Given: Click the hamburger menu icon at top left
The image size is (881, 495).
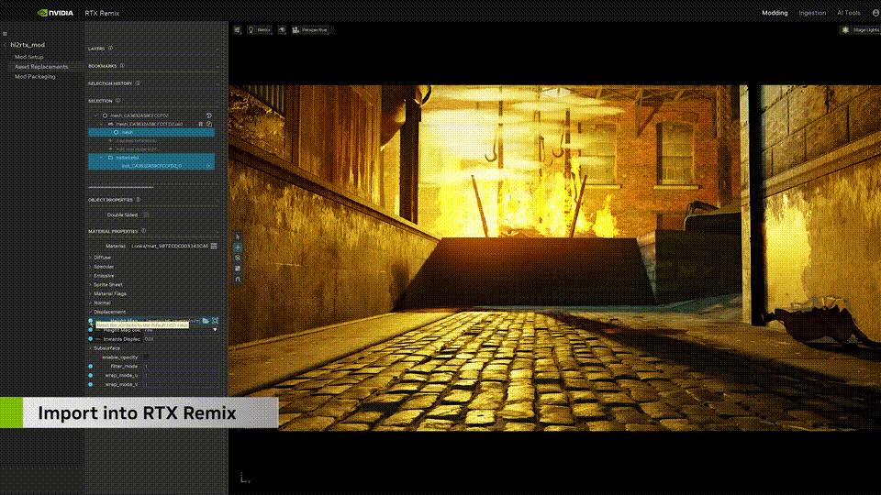Looking at the screenshot, I should (x=6, y=34).
